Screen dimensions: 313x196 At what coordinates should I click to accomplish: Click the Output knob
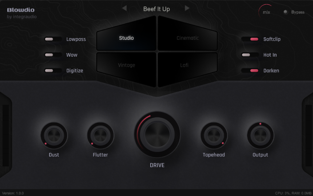click(x=260, y=135)
